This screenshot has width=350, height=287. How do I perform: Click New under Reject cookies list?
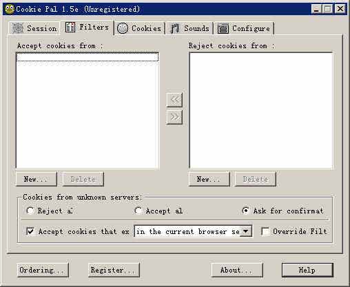pyautogui.click(x=209, y=179)
